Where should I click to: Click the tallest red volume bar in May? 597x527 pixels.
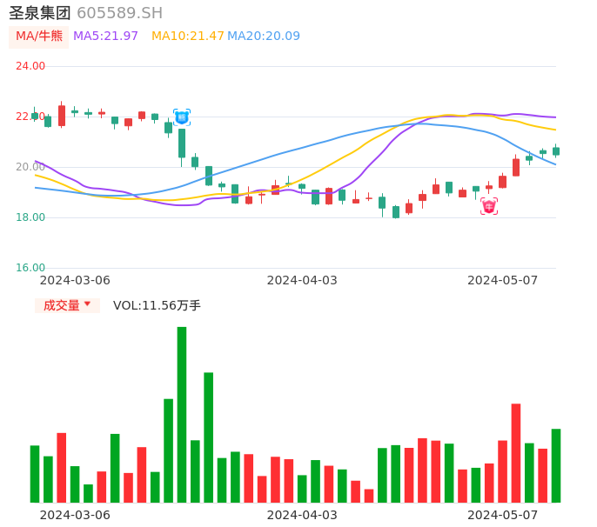coord(516,452)
